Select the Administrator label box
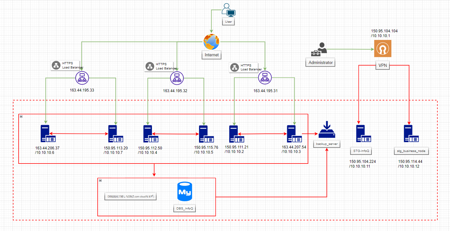The height and width of the screenshot is (231, 450). pos(321,63)
